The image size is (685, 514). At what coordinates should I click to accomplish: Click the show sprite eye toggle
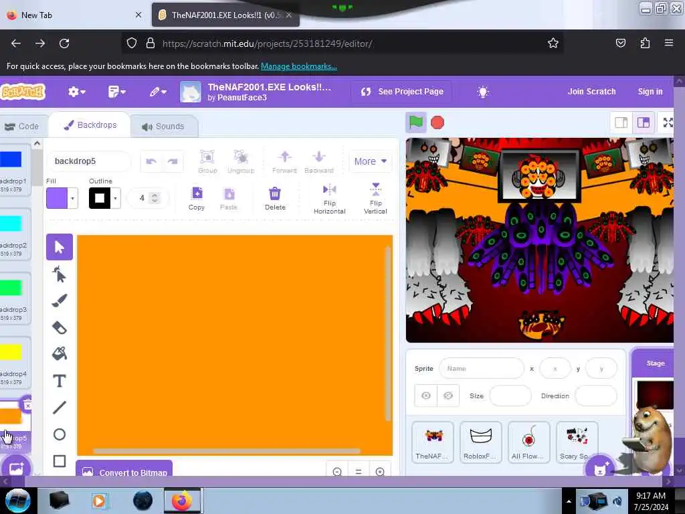tap(426, 396)
